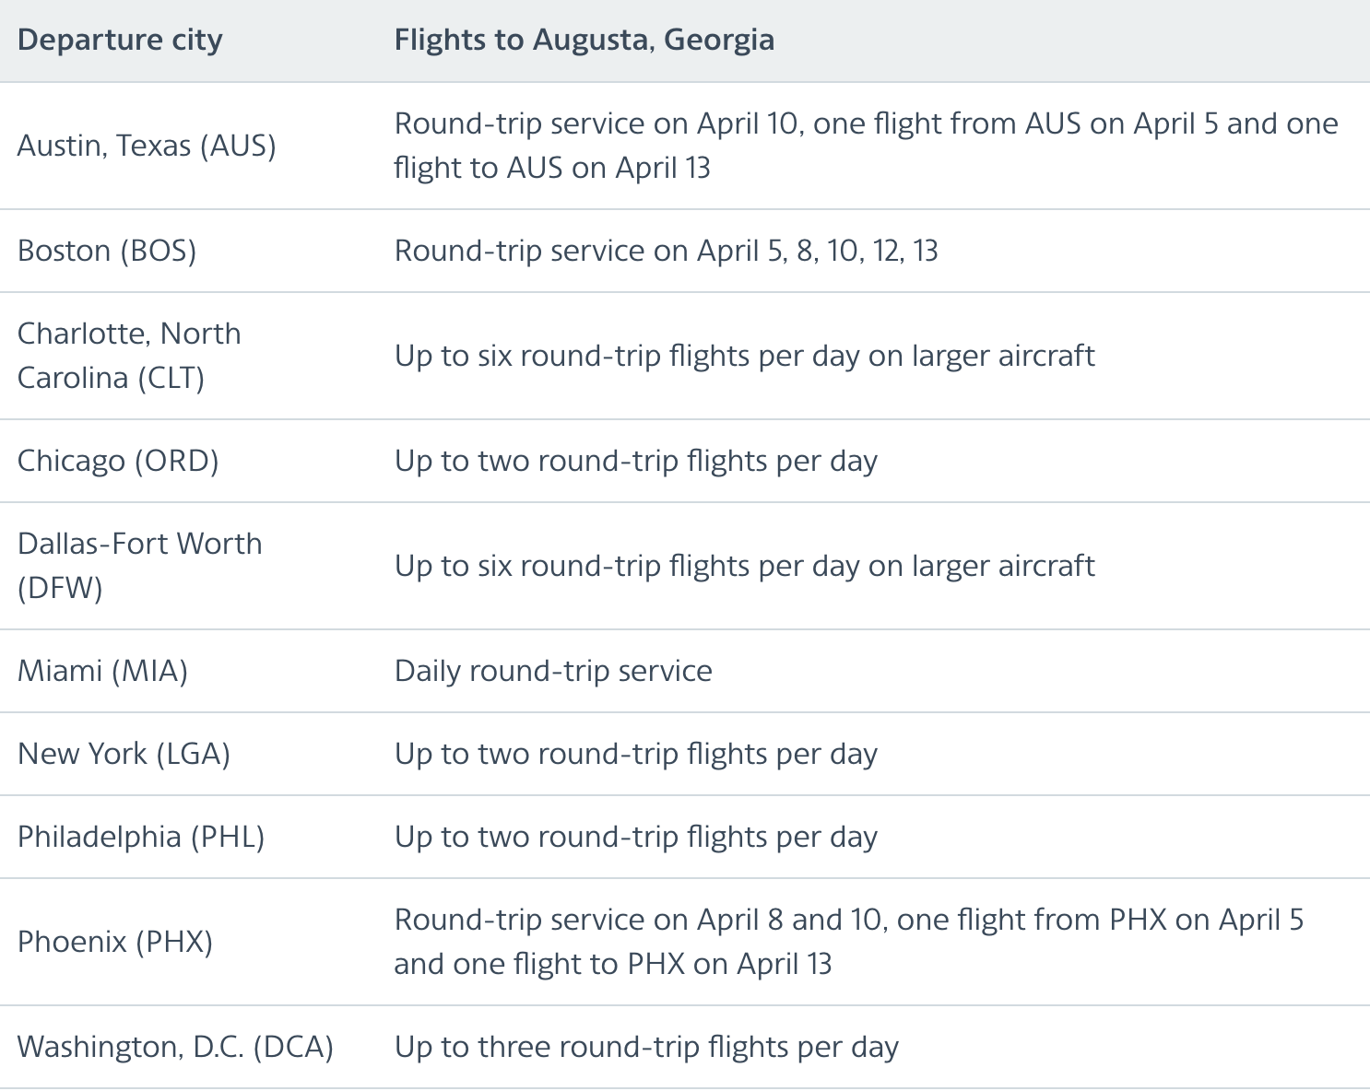Select the Charlotte, North Carolina (CLT) cell
Image resolution: width=1370 pixels, height=1091 pixels.
pyautogui.click(x=129, y=356)
